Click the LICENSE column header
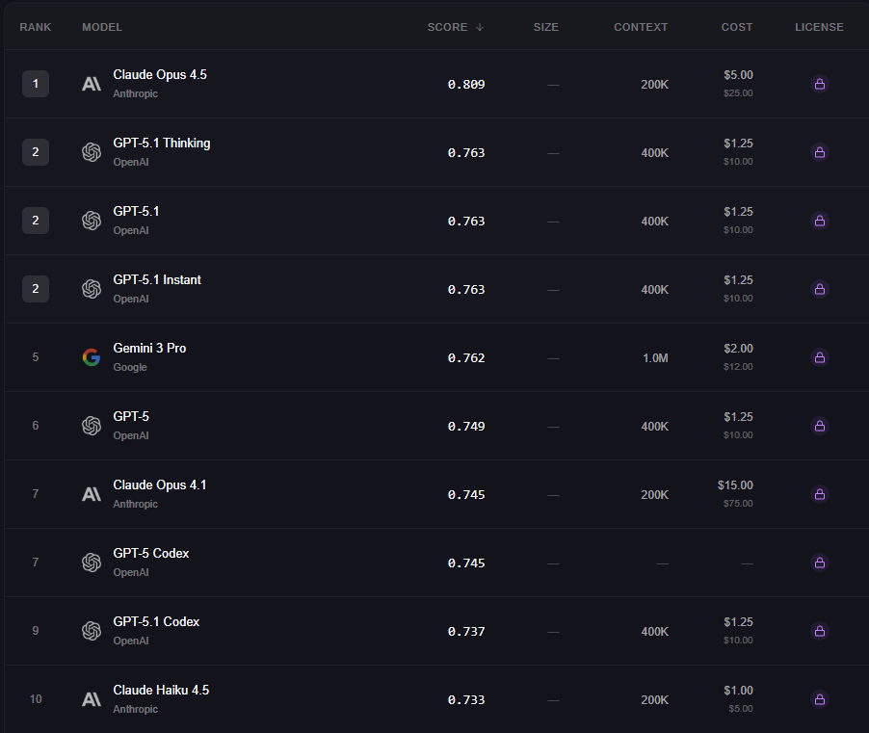This screenshot has height=733, width=869. tap(819, 27)
